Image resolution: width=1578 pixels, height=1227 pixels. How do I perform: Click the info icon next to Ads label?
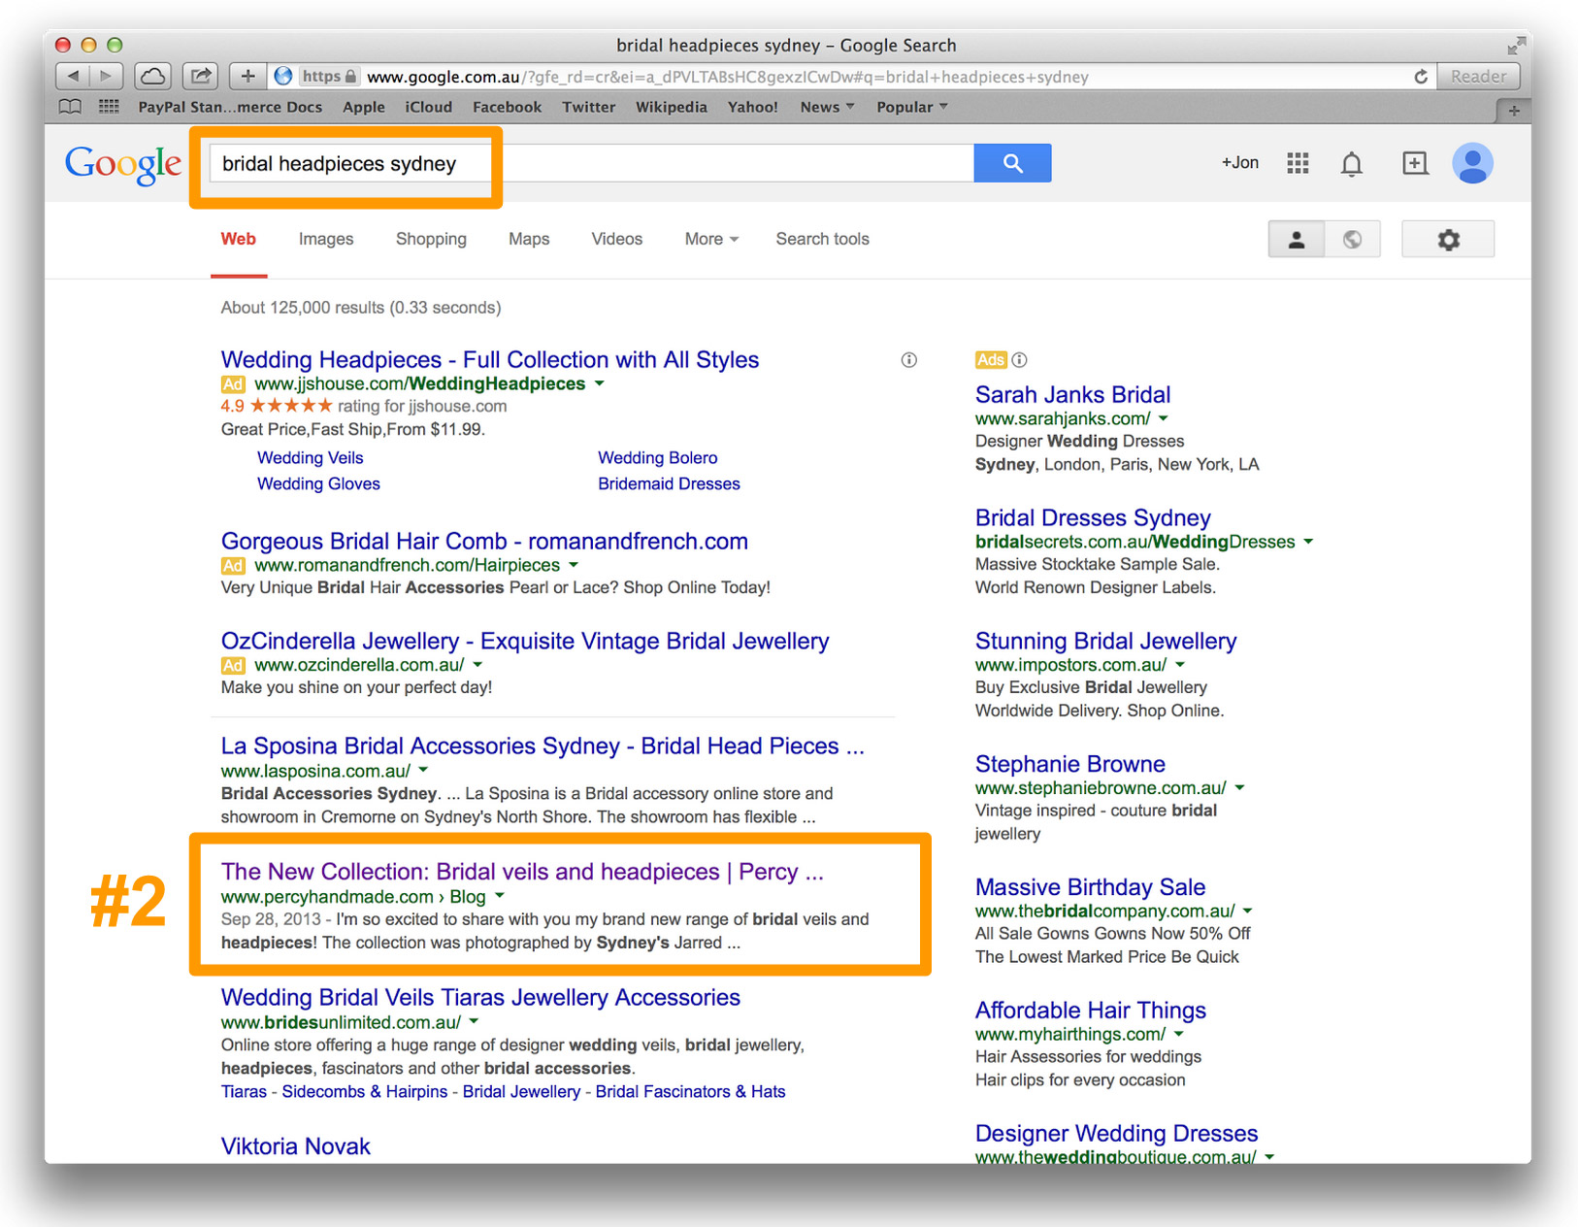tap(1019, 360)
